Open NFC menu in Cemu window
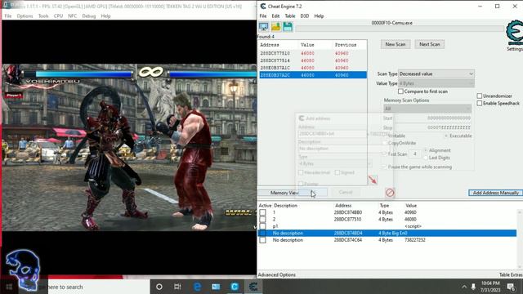Viewport: 523px width, 294px height. coord(72,16)
